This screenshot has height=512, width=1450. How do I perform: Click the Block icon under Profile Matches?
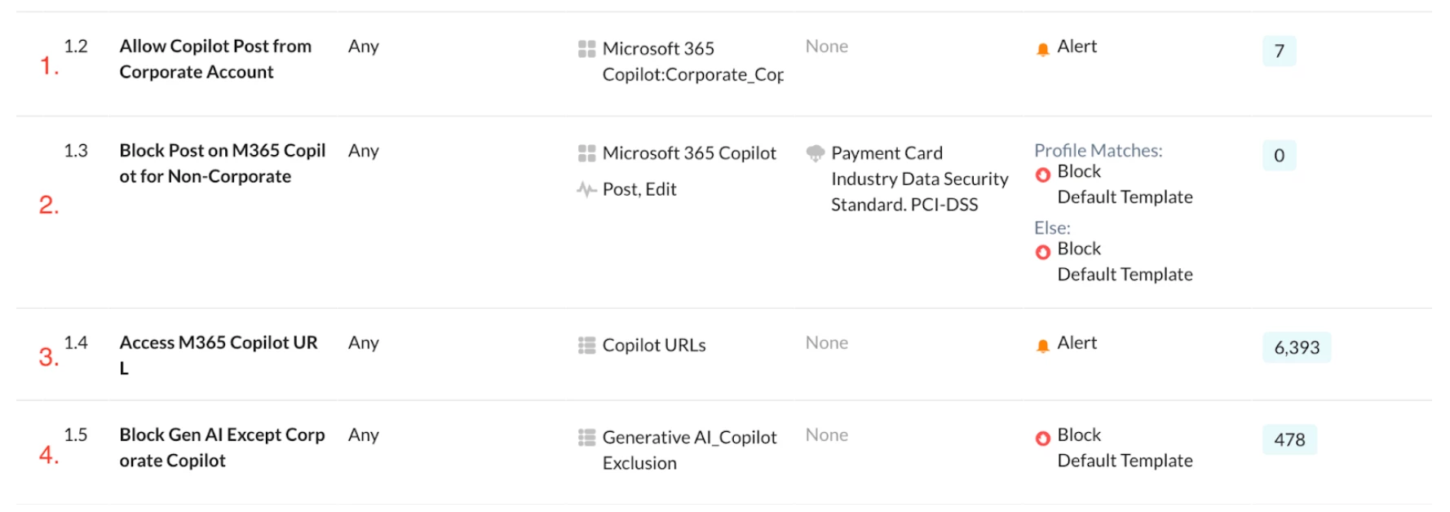coord(1042,174)
